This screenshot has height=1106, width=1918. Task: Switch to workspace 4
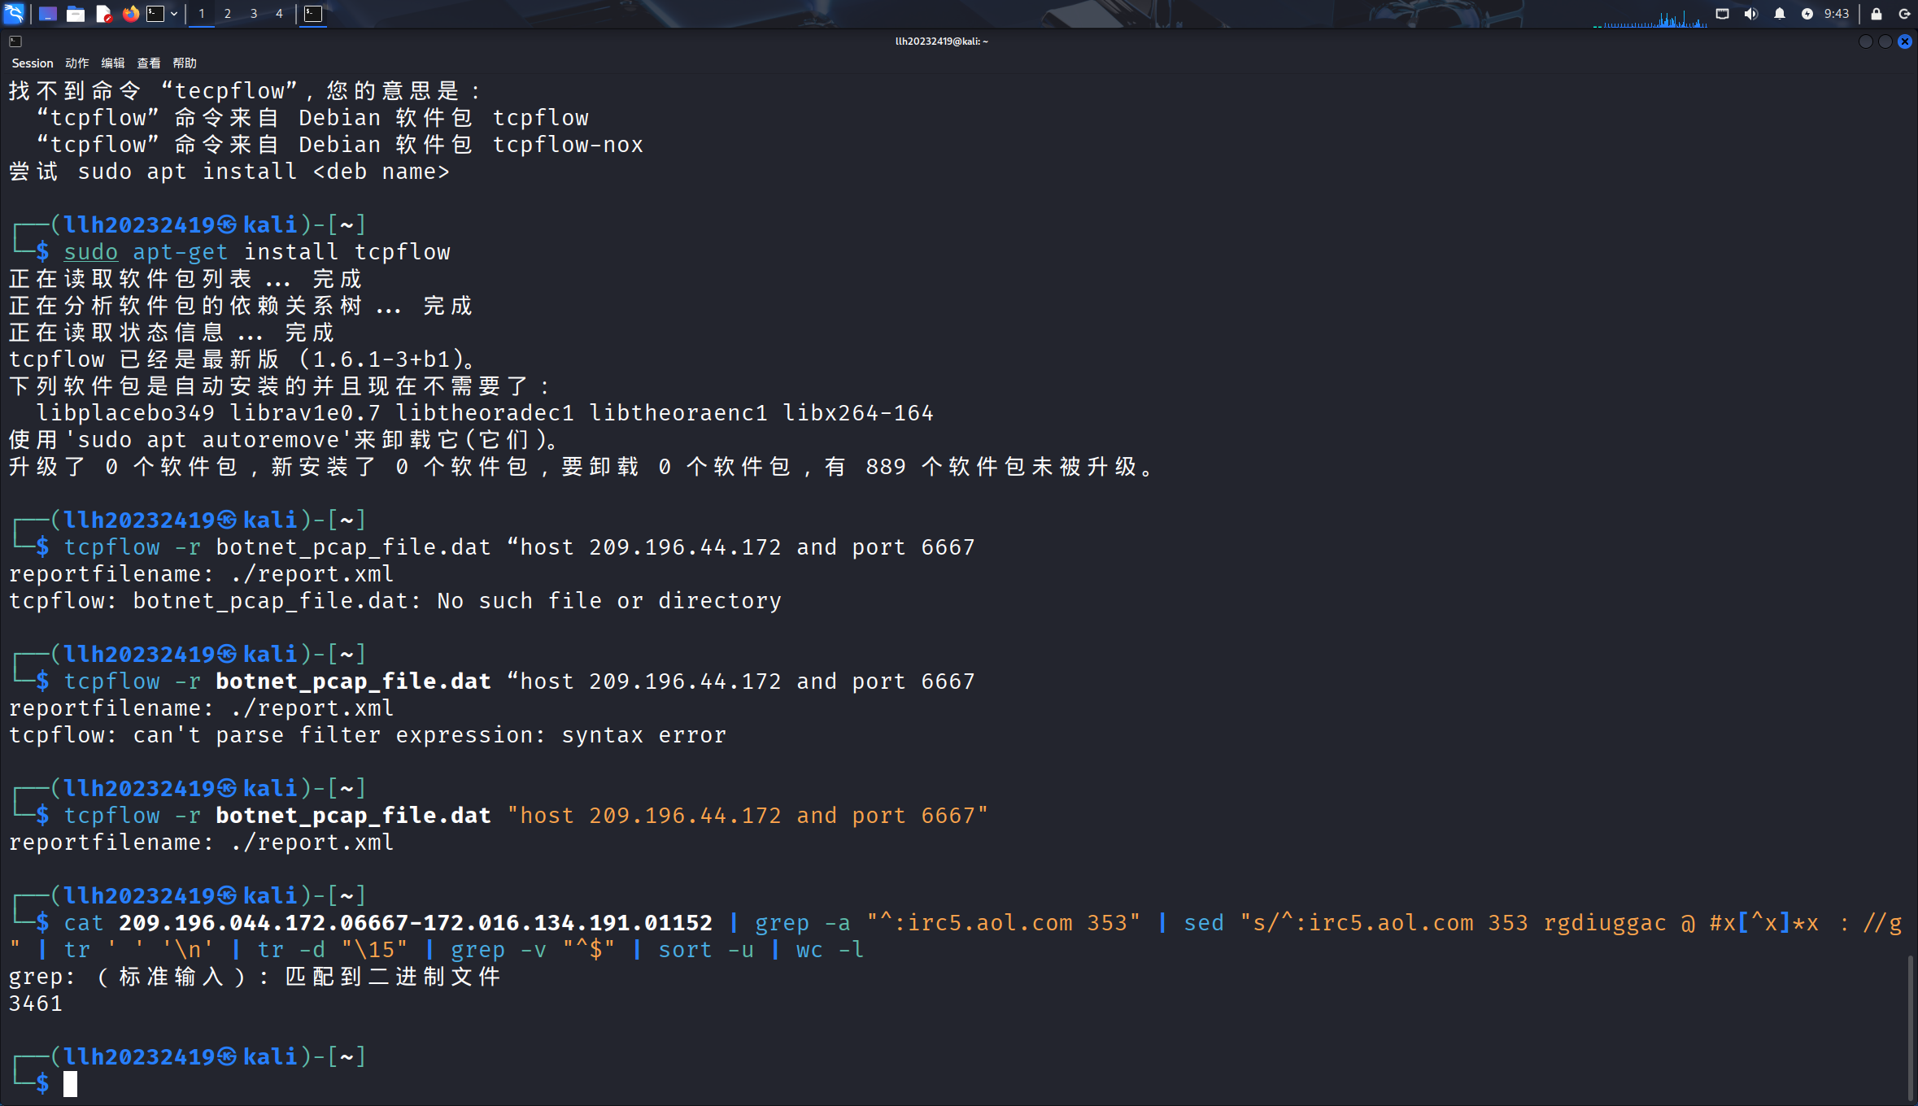tap(279, 14)
